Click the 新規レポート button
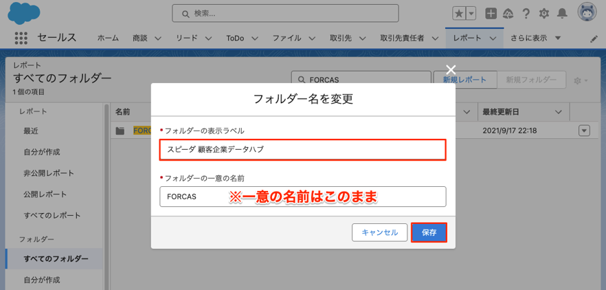606x290 pixels. [464, 80]
